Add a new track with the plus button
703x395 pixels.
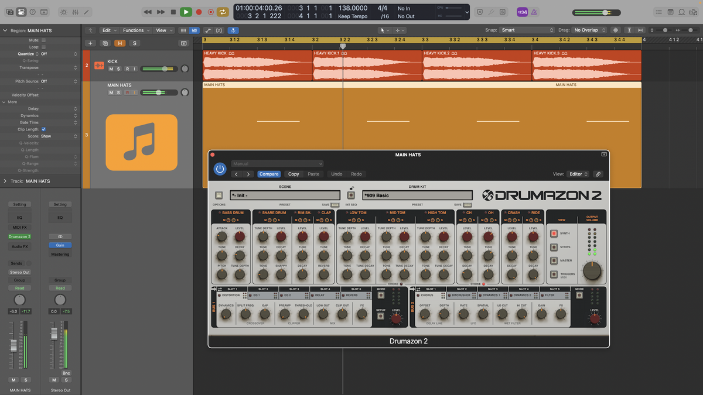click(90, 43)
